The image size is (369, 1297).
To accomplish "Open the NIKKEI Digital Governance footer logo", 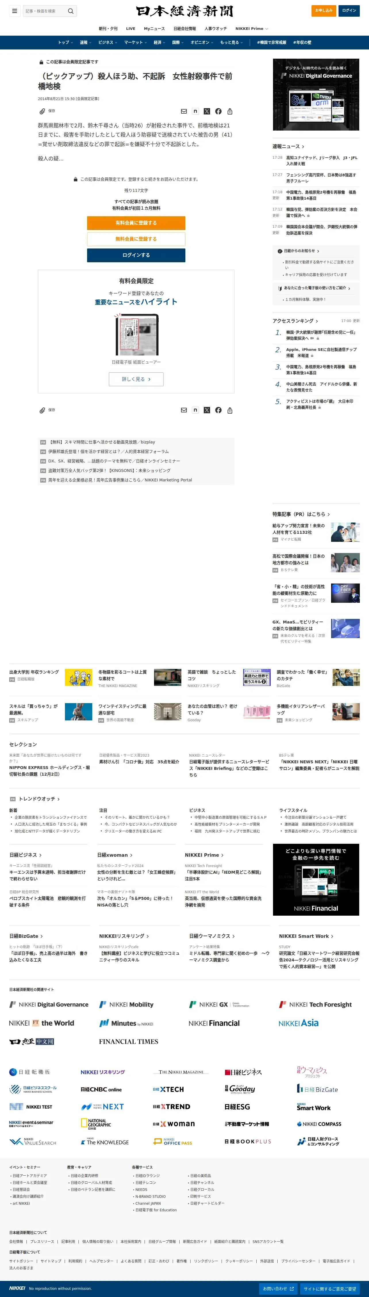I will click(49, 1005).
